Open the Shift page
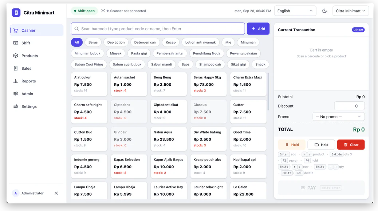 point(37,43)
